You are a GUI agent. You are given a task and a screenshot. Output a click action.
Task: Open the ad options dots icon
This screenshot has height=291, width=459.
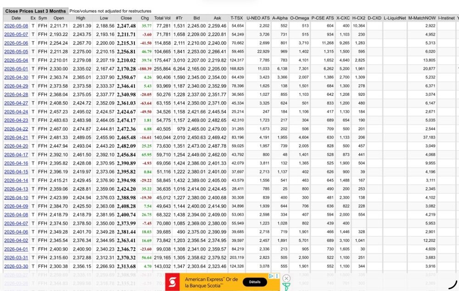click(277, 276)
